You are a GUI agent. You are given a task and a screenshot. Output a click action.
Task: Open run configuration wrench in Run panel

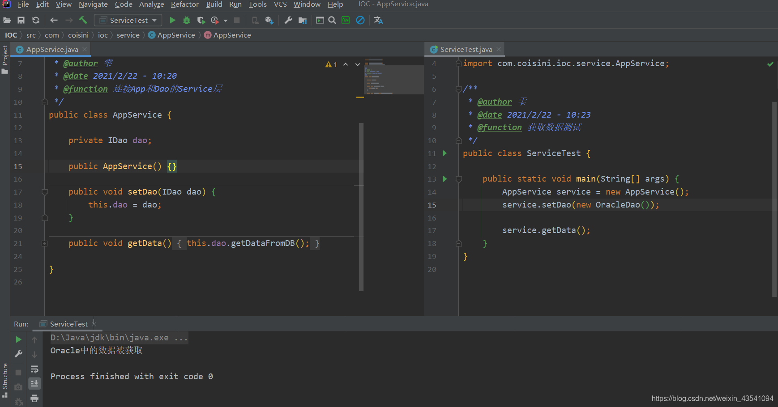coord(18,354)
